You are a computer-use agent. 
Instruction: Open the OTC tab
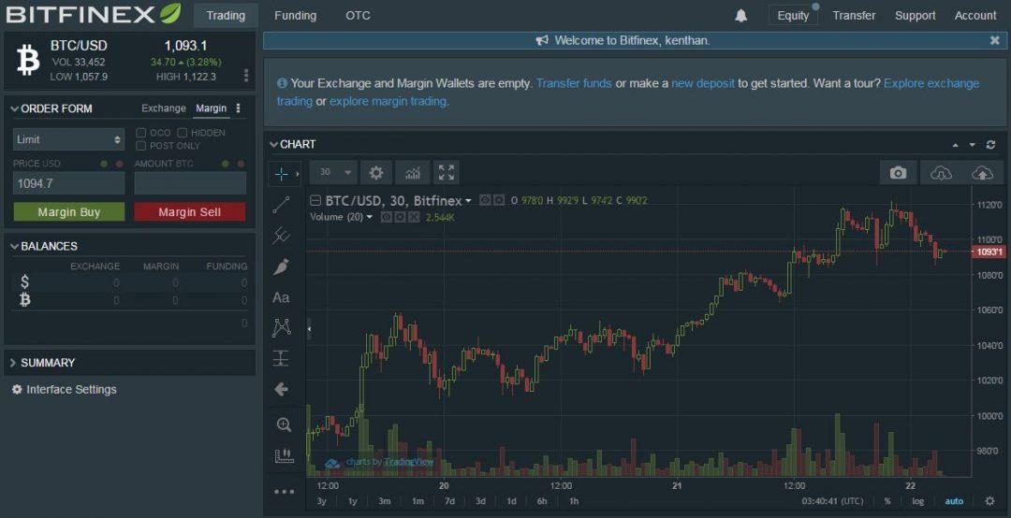[x=358, y=16]
